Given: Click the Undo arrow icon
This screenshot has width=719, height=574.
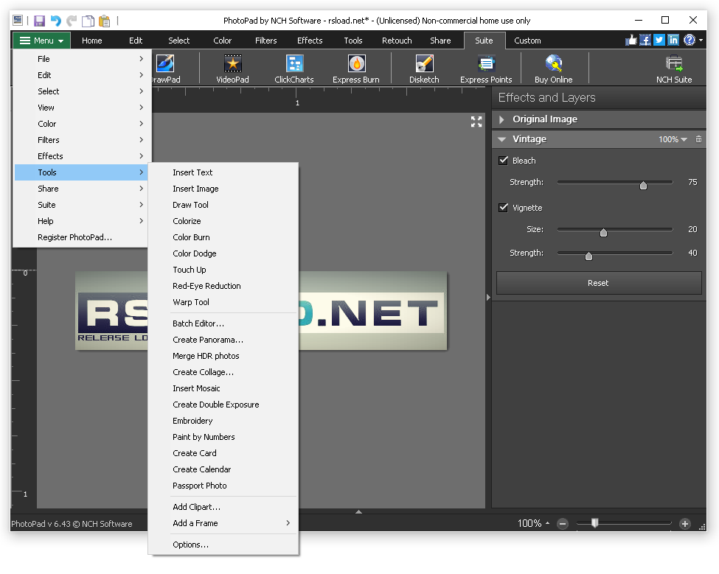Looking at the screenshot, I should 55,21.
